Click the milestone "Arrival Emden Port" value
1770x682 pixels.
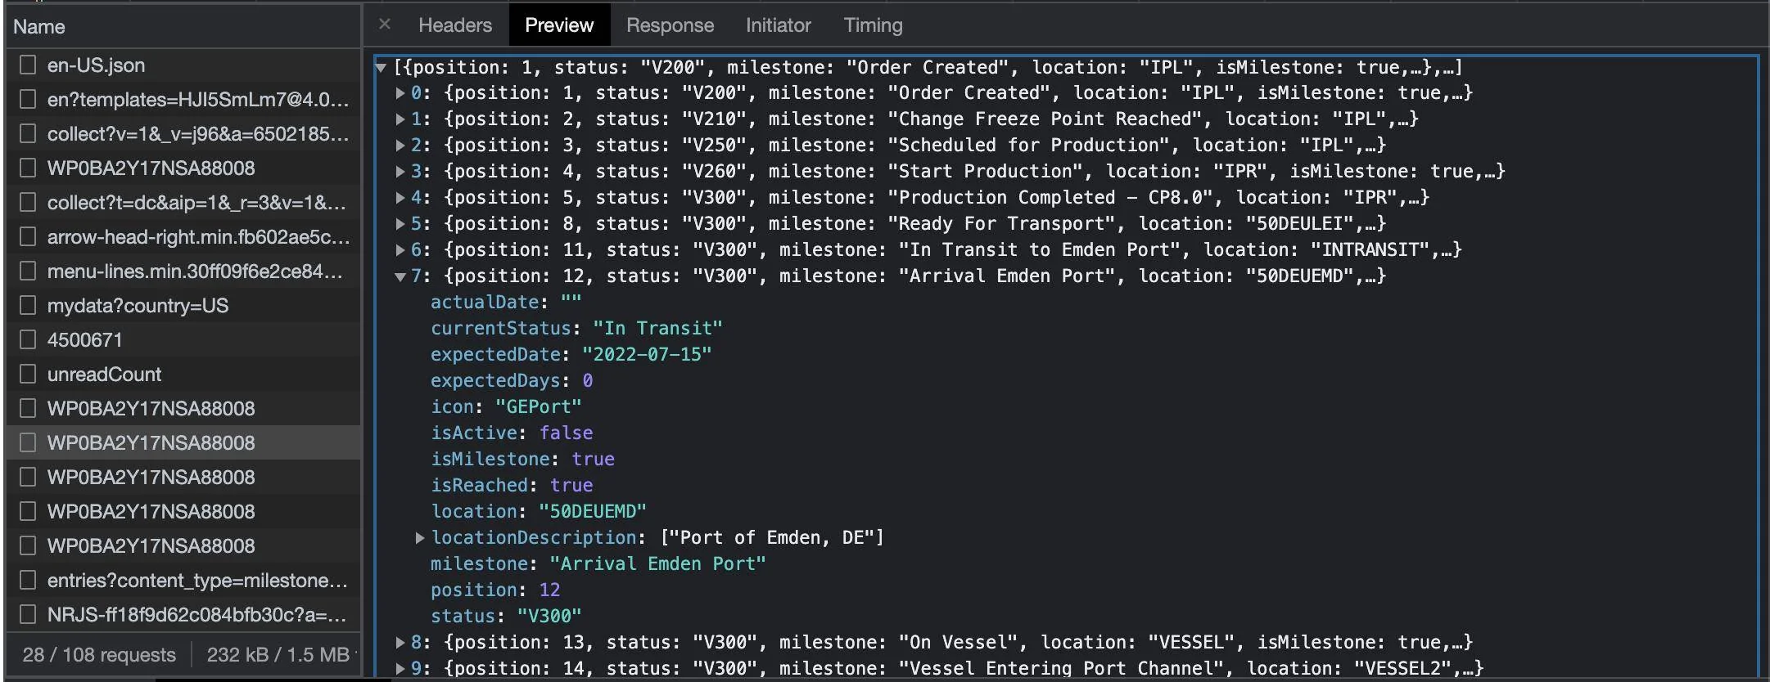[x=657, y=563]
